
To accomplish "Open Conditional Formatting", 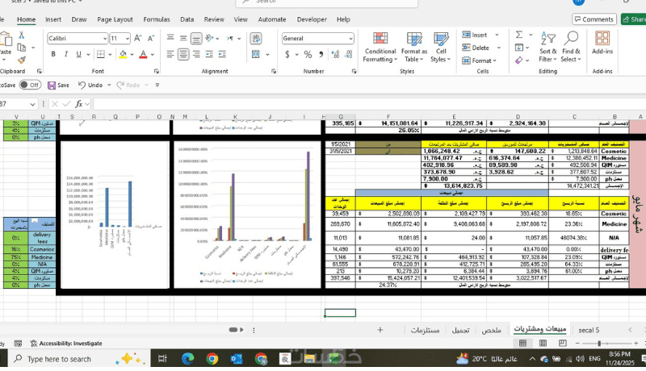I will [380, 48].
